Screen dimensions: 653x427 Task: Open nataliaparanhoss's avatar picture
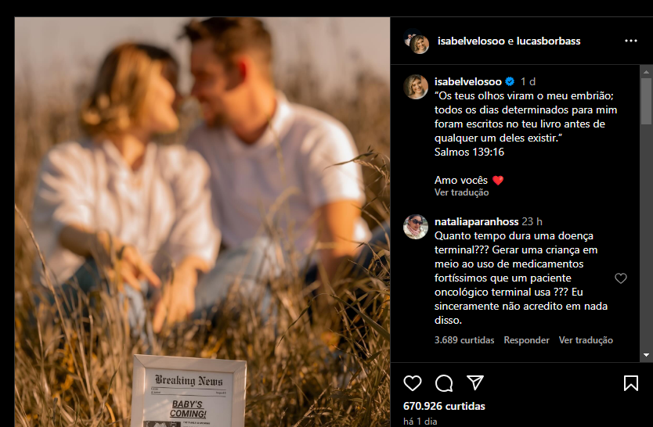(x=416, y=227)
